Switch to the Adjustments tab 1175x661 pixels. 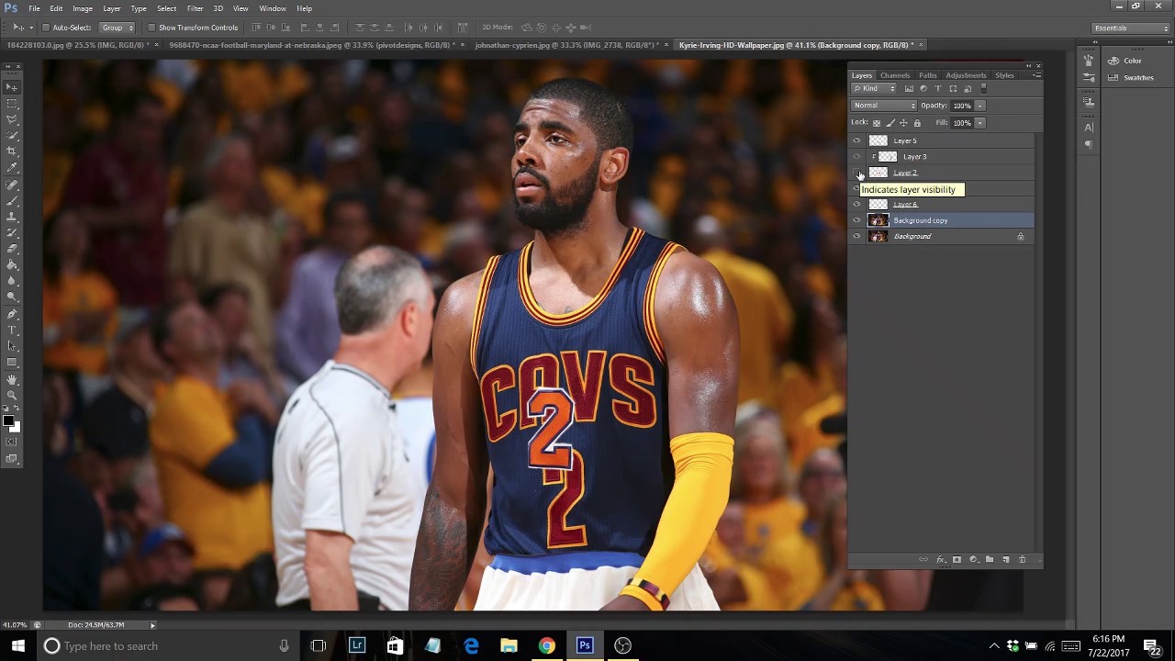click(966, 75)
